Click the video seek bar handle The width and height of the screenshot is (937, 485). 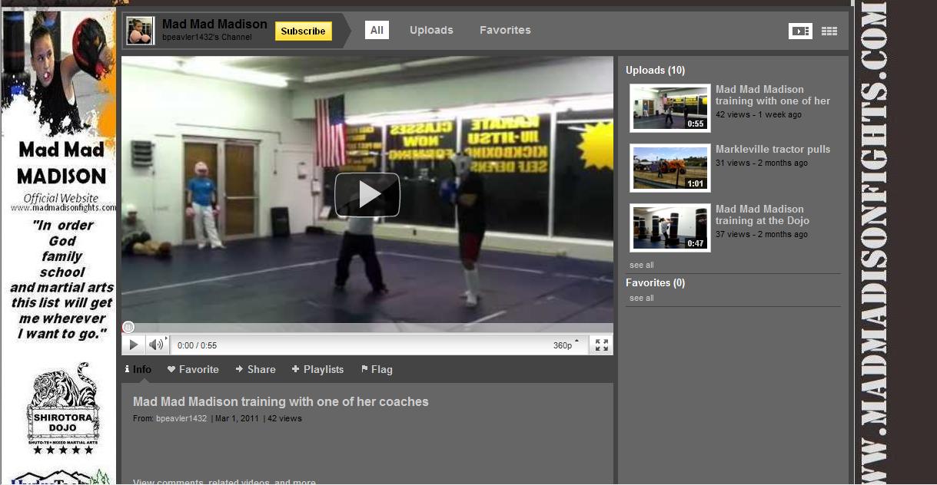pos(128,327)
